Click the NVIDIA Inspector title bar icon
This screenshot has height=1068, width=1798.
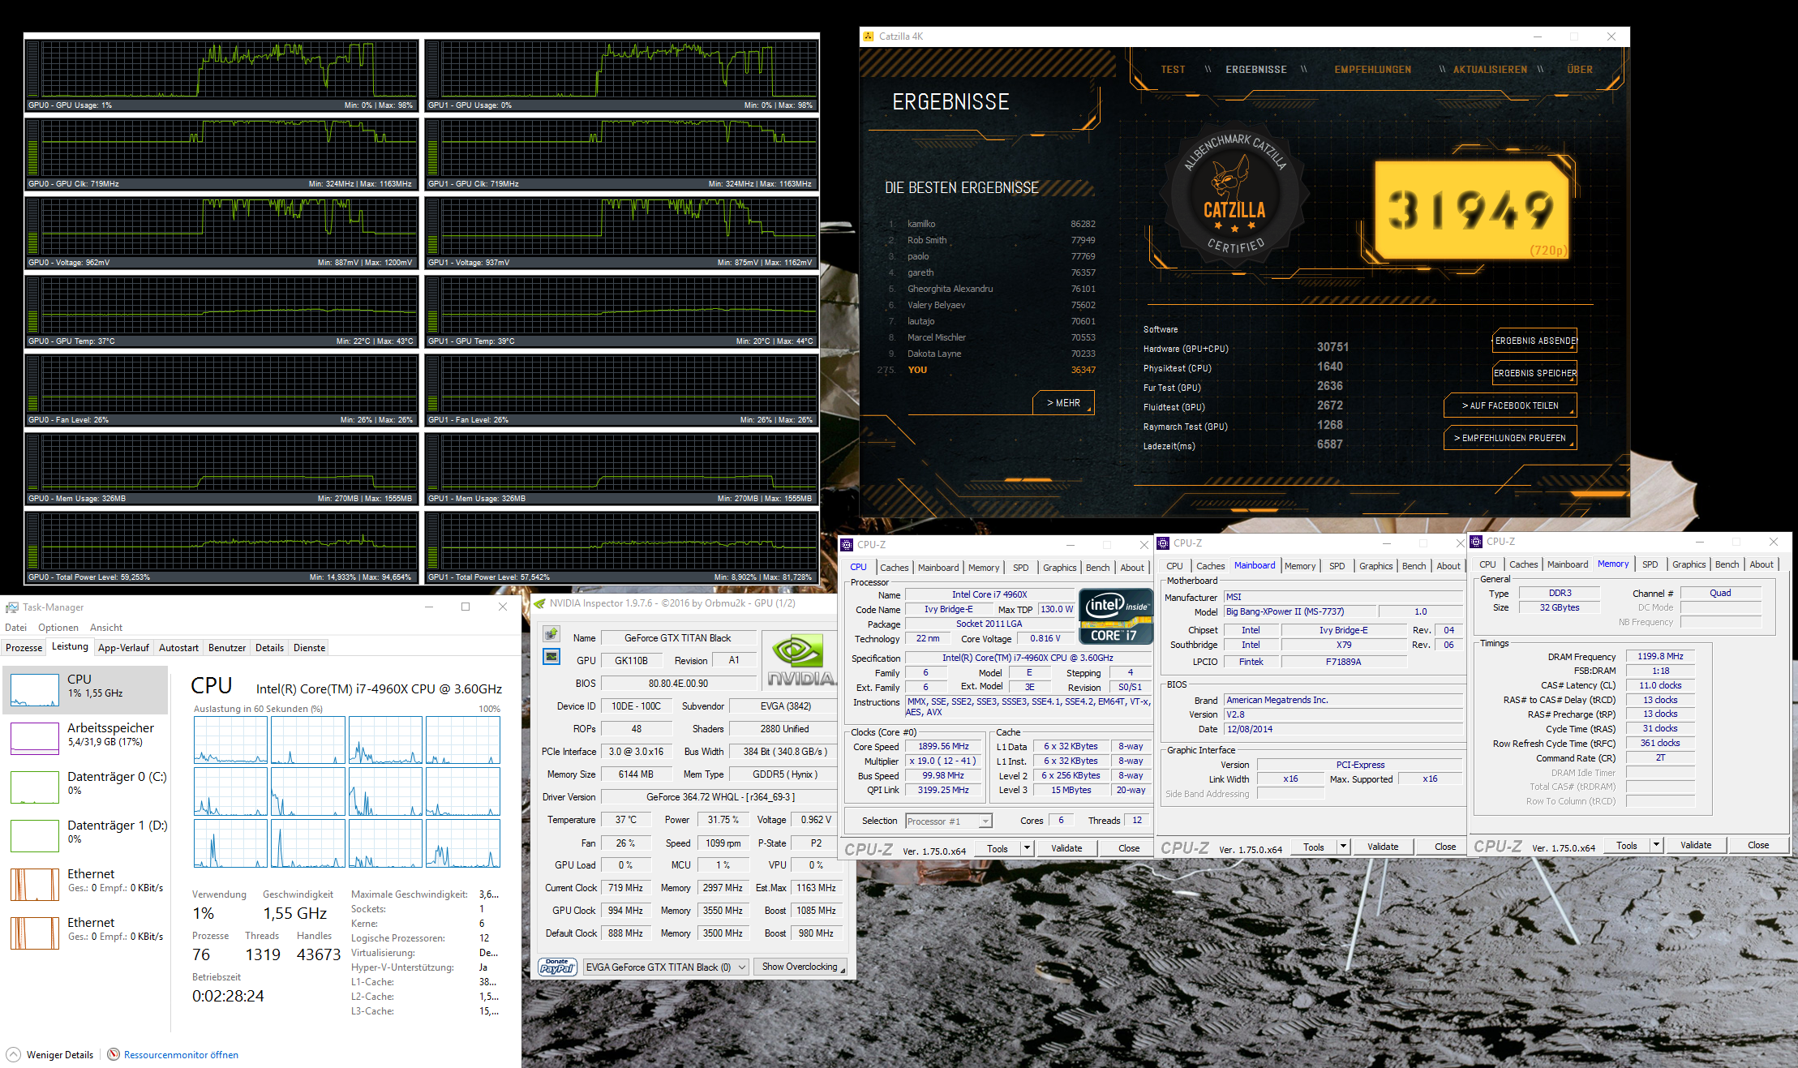click(539, 603)
